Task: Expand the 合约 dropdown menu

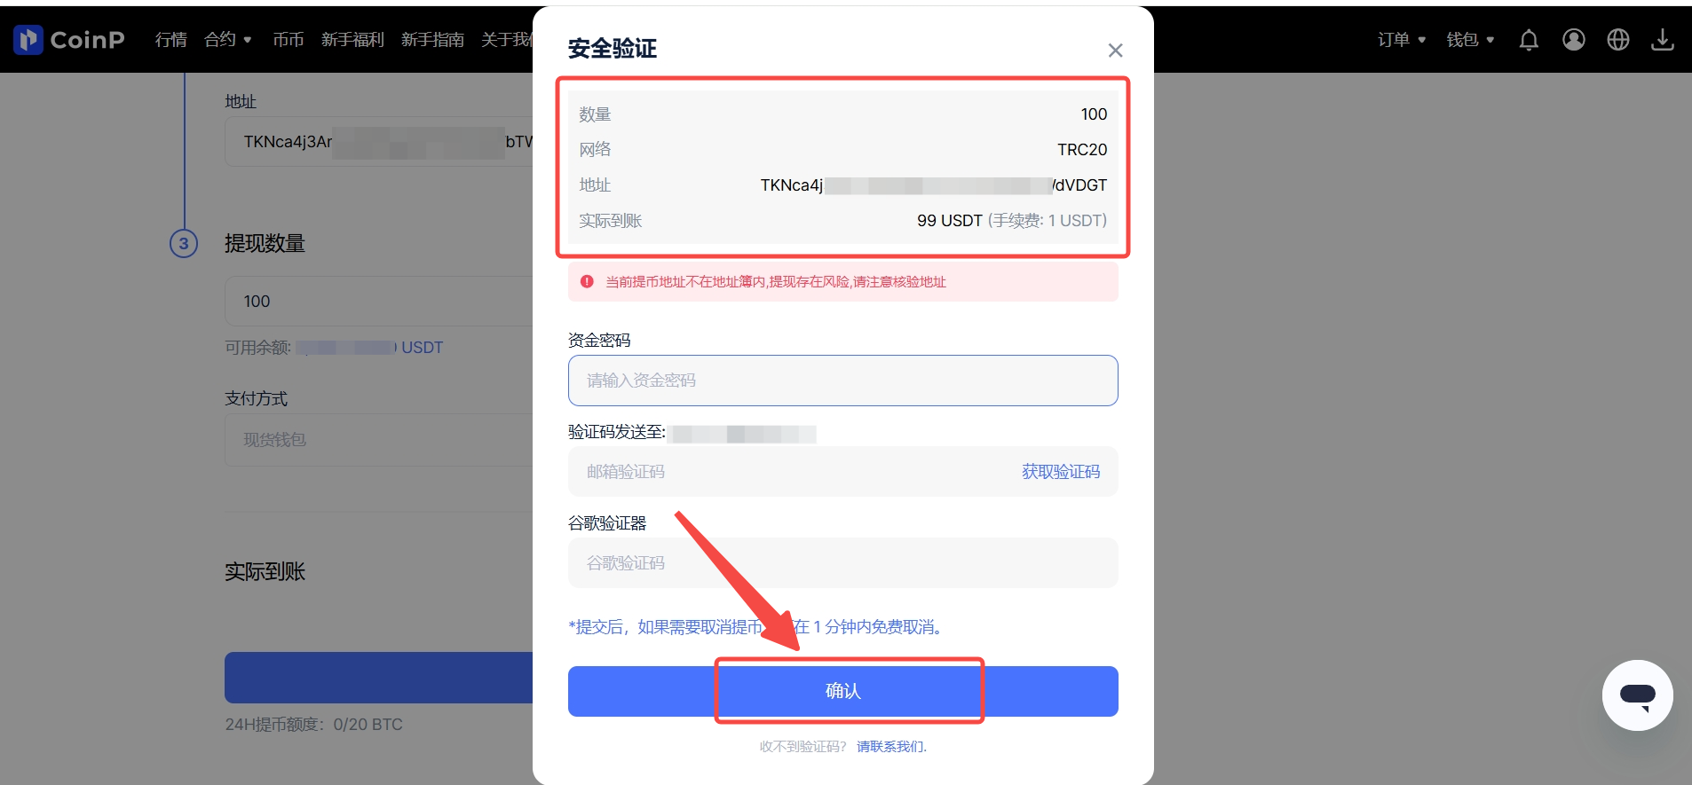Action: tap(228, 39)
